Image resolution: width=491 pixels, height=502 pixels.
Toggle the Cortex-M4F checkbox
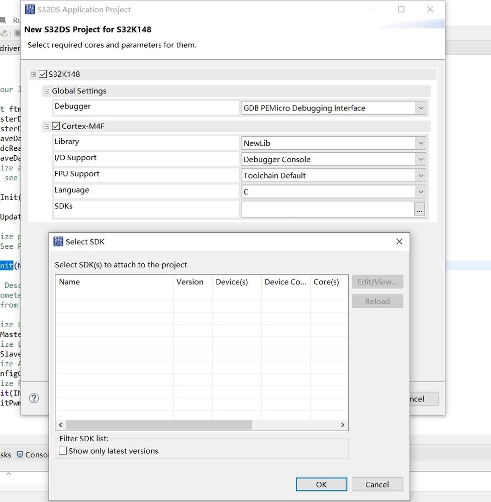[x=56, y=126]
